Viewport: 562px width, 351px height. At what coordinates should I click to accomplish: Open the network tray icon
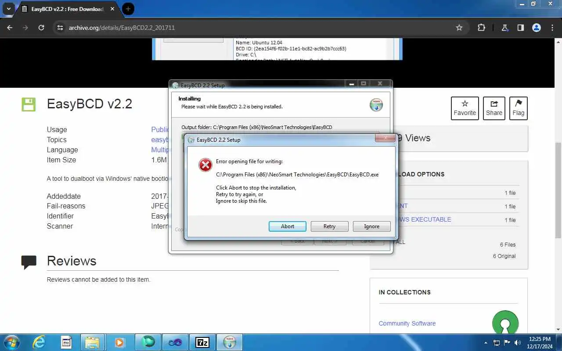[x=497, y=343]
